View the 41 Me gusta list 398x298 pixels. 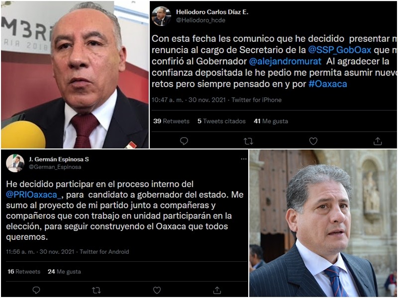(271, 121)
